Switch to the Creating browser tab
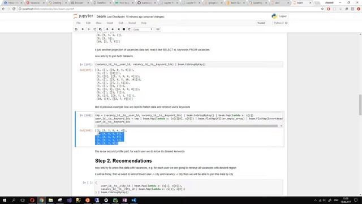 click(58, 3)
